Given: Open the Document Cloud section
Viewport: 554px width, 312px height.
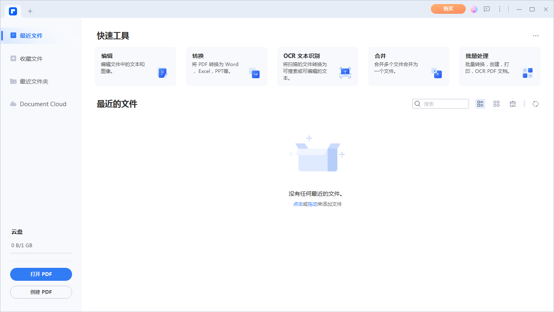Looking at the screenshot, I should point(43,104).
